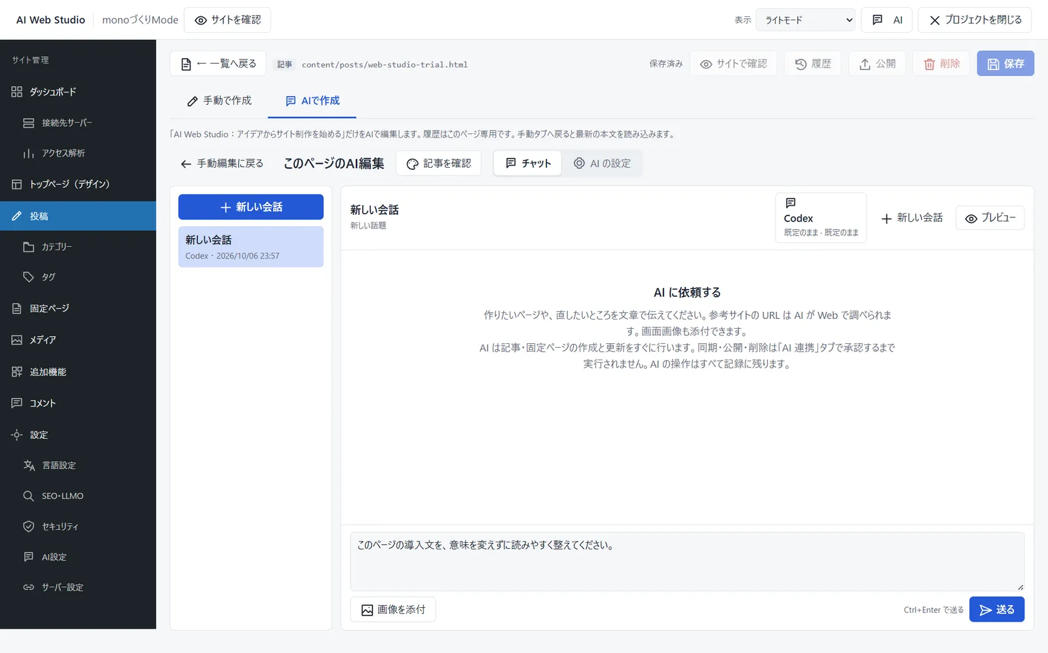
Task: Go back with 一覧へ戻る
Action: click(218, 64)
